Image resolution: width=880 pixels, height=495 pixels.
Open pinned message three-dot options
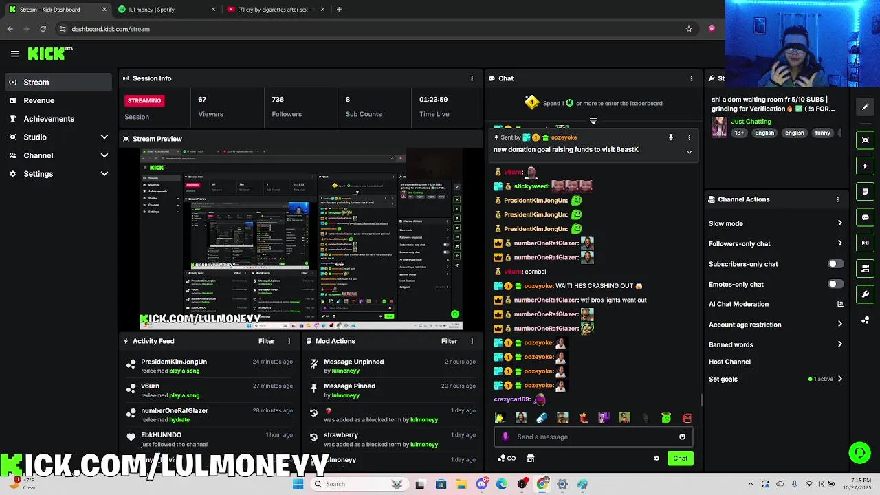689,137
